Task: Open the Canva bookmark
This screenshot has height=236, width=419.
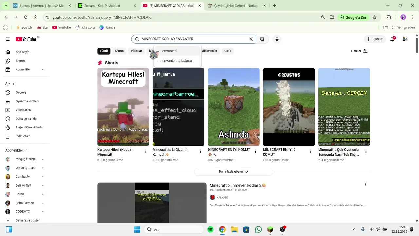Action: point(107,27)
